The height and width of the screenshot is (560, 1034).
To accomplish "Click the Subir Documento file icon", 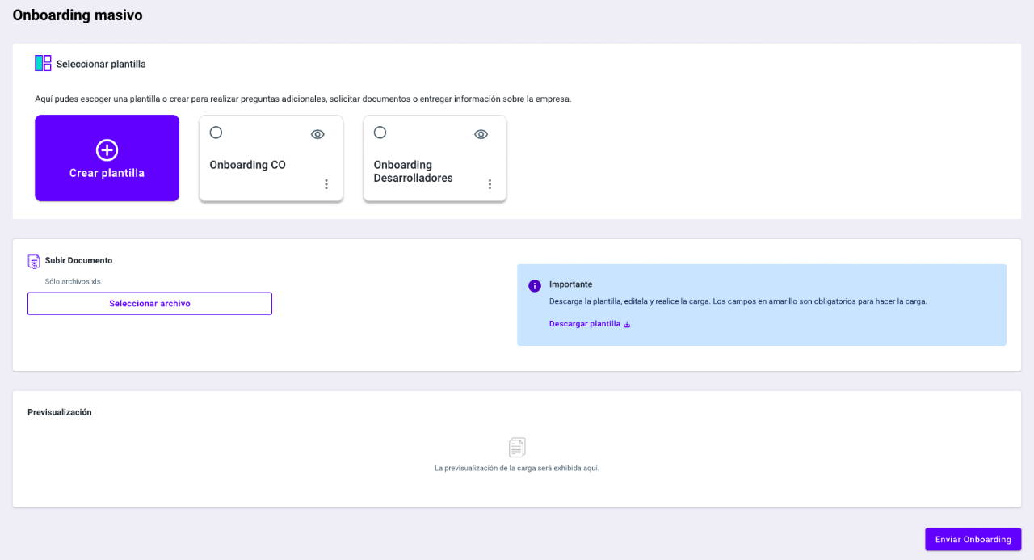I will 34,261.
